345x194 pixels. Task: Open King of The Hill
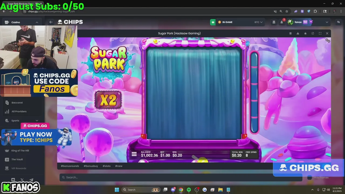pyautogui.click(x=20, y=151)
